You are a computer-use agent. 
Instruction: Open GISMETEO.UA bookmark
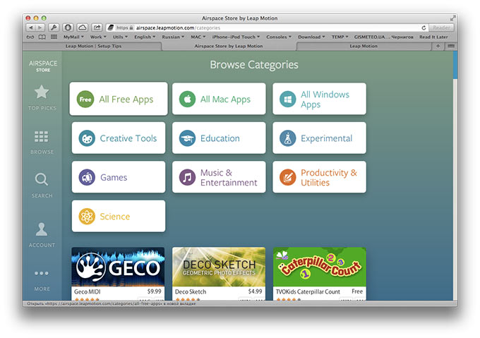pyautogui.click(x=383, y=37)
